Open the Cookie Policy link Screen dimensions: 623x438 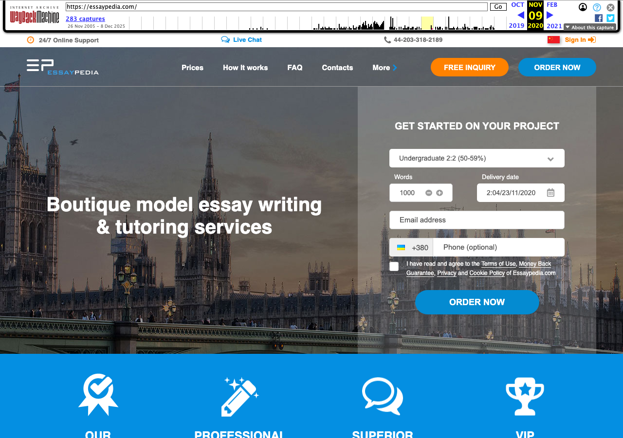[x=487, y=273]
